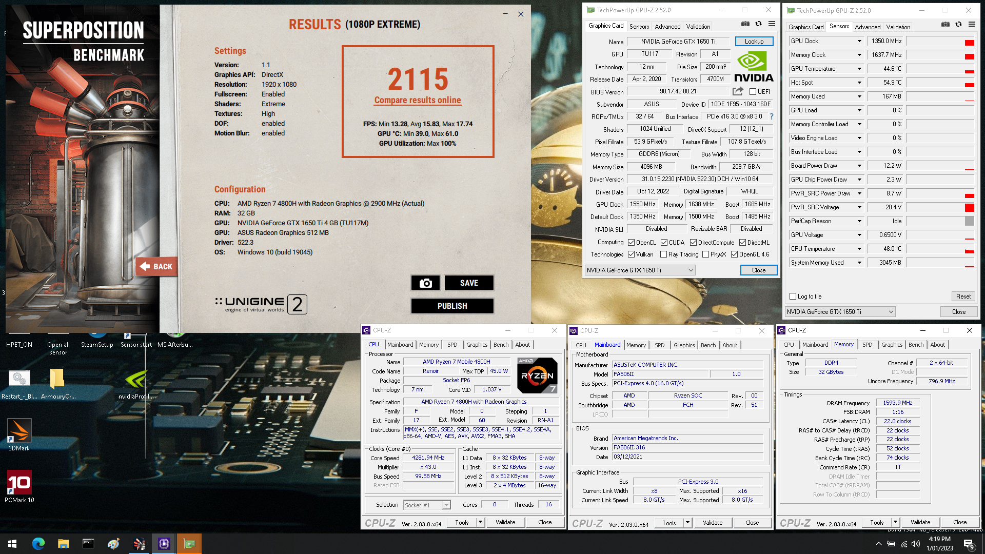985x554 pixels.
Task: Toggle the DirectML checkbox
Action: tap(742, 243)
